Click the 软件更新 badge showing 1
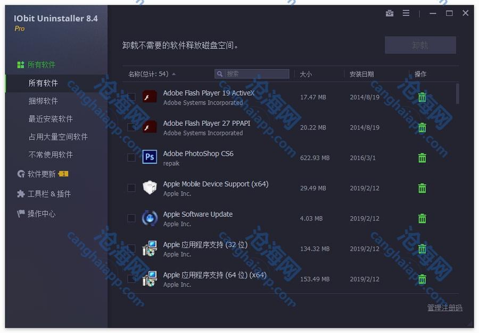This screenshot has height=333, width=479. [x=63, y=174]
